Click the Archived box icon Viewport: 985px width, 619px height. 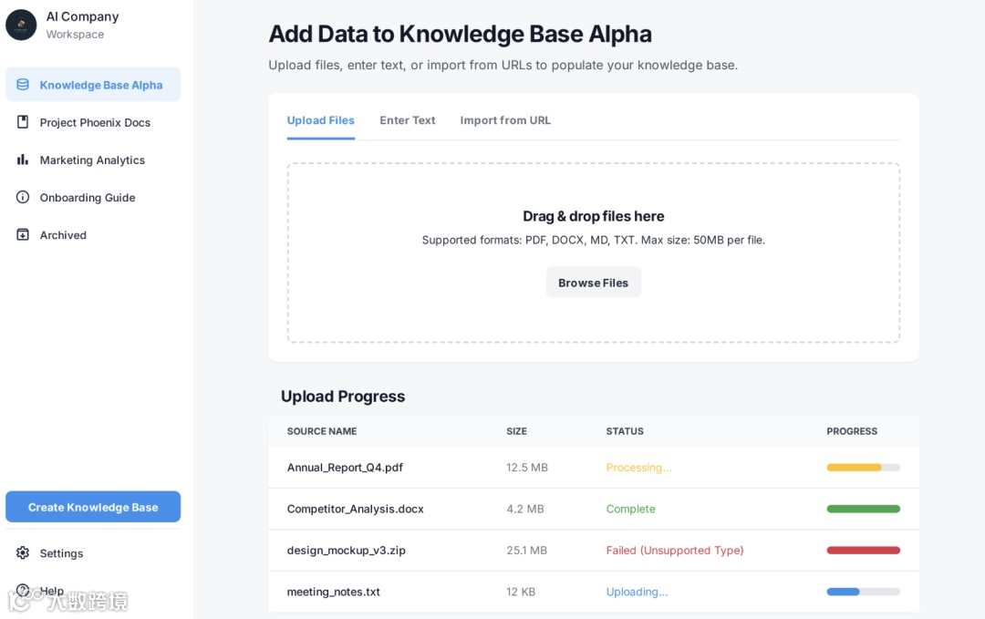tap(23, 234)
